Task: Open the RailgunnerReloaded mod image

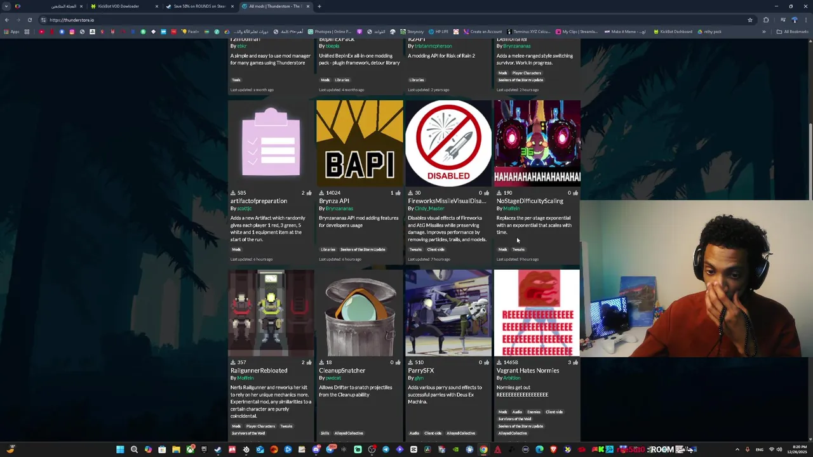Action: pos(271,313)
